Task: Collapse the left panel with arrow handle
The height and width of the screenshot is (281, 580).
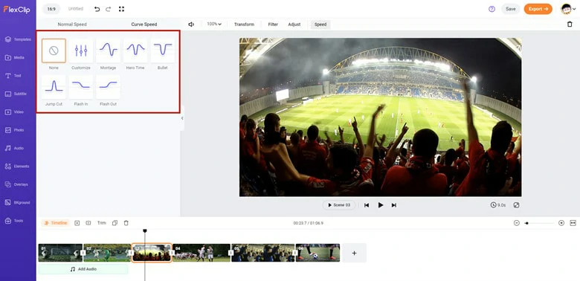Action: coord(182,118)
